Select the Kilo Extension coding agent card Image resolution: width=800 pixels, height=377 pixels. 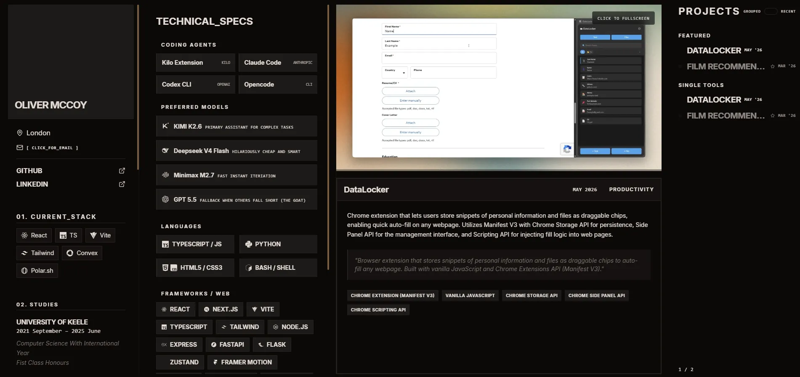tap(196, 63)
